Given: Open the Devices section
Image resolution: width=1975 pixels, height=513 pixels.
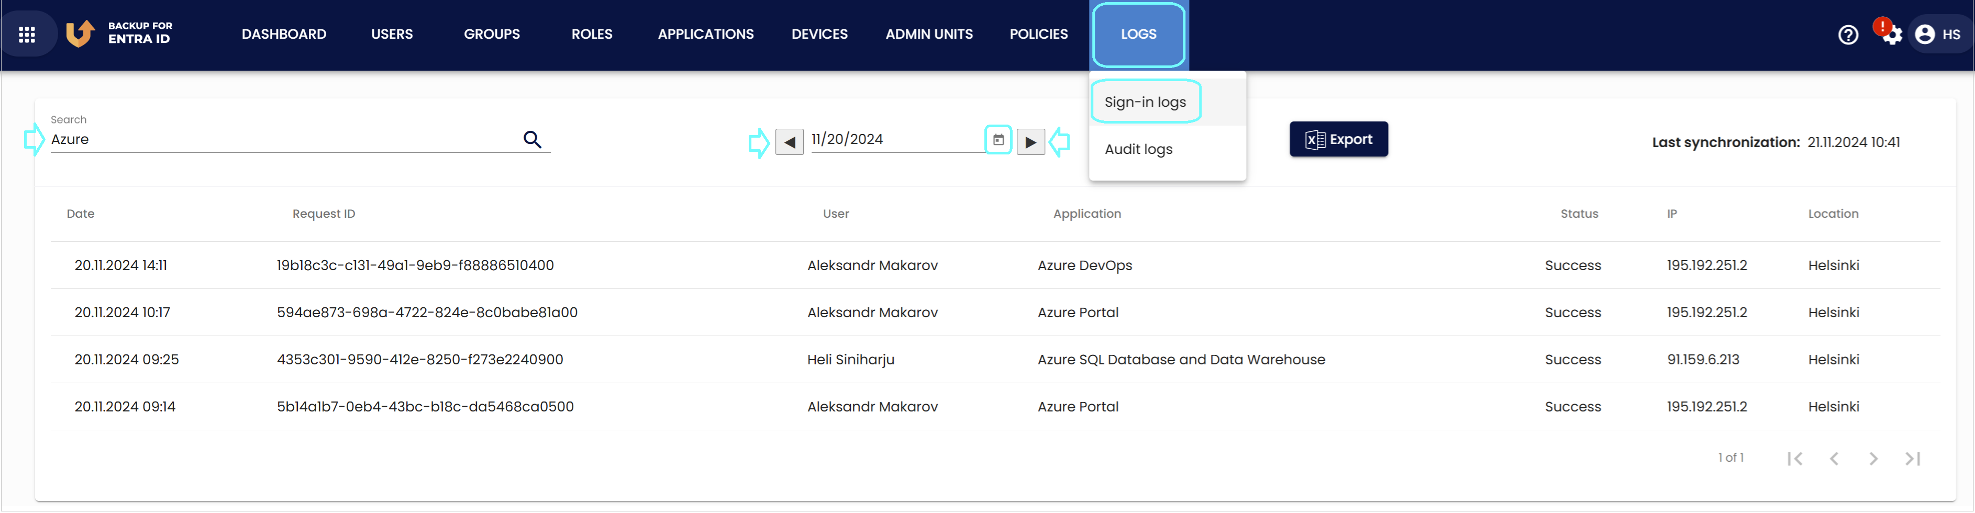Looking at the screenshot, I should [819, 35].
